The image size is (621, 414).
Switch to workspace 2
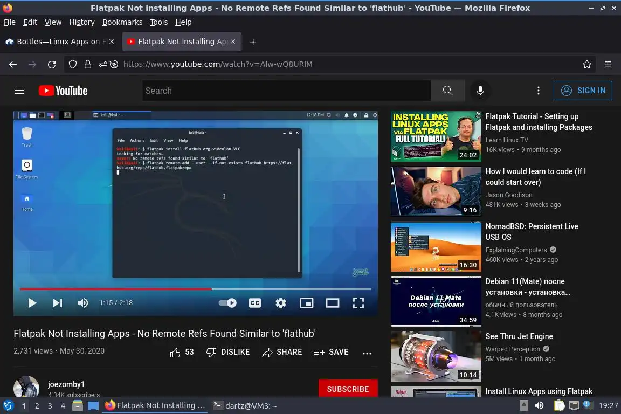click(37, 406)
